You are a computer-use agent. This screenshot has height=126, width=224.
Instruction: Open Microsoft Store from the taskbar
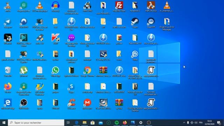[92, 122]
